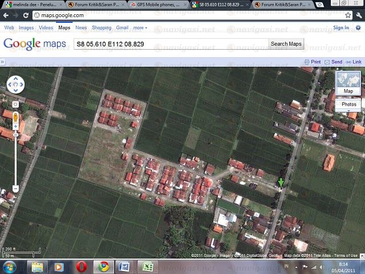Click the coordinates search input field

[170, 44]
